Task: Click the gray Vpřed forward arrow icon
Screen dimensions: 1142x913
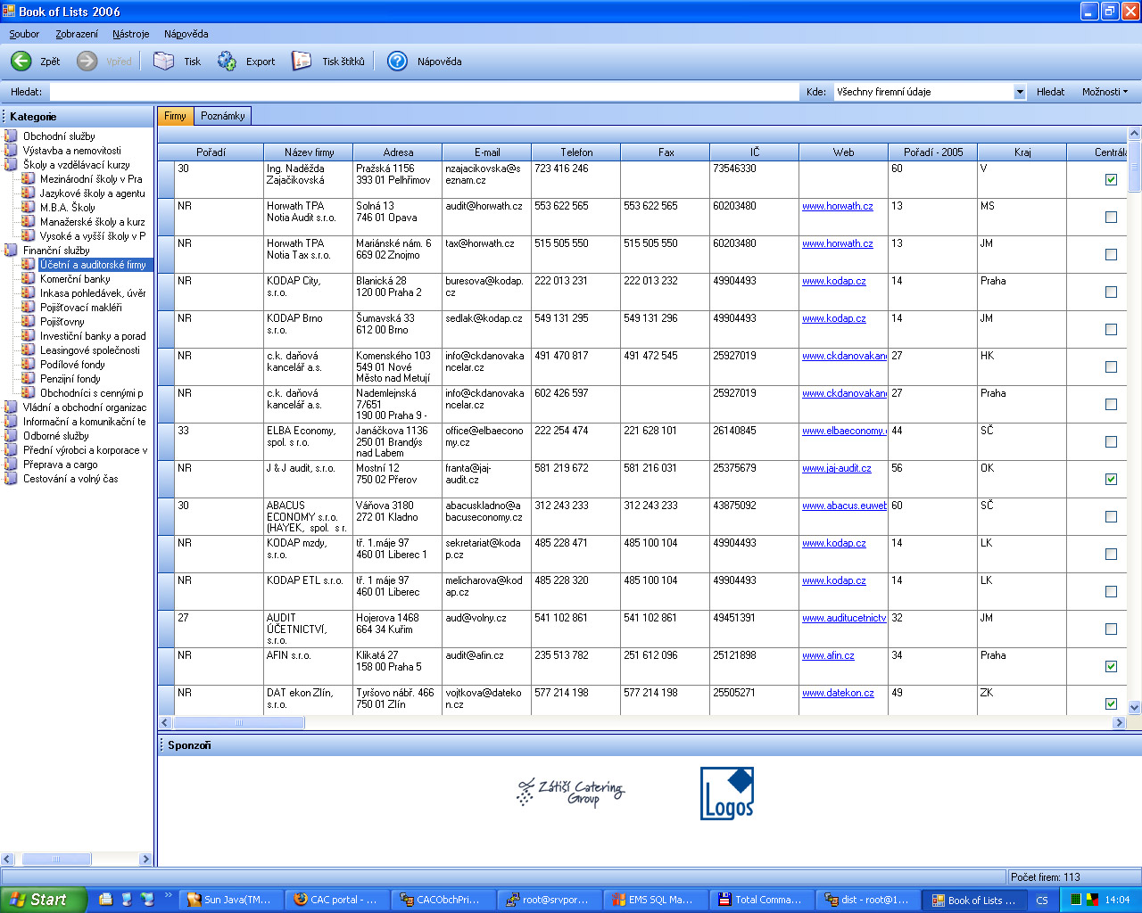Action: pos(87,61)
